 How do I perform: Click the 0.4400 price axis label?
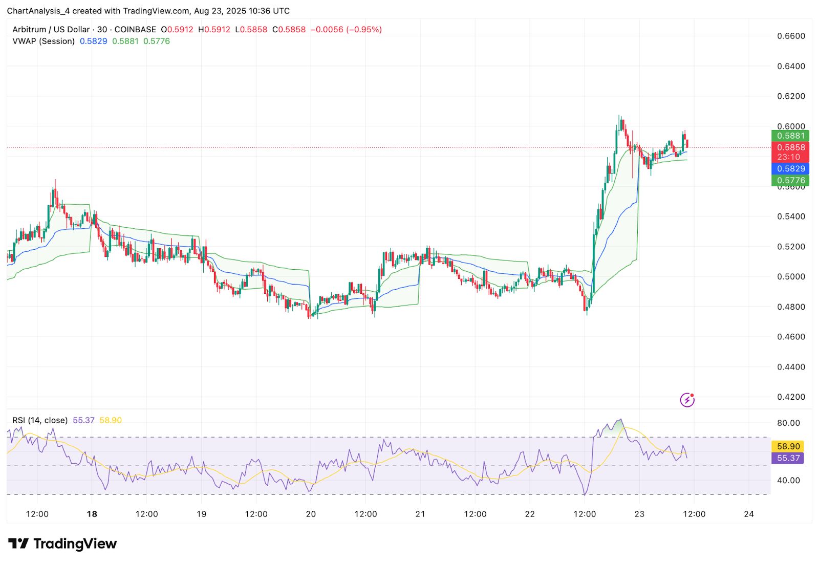pyautogui.click(x=791, y=367)
